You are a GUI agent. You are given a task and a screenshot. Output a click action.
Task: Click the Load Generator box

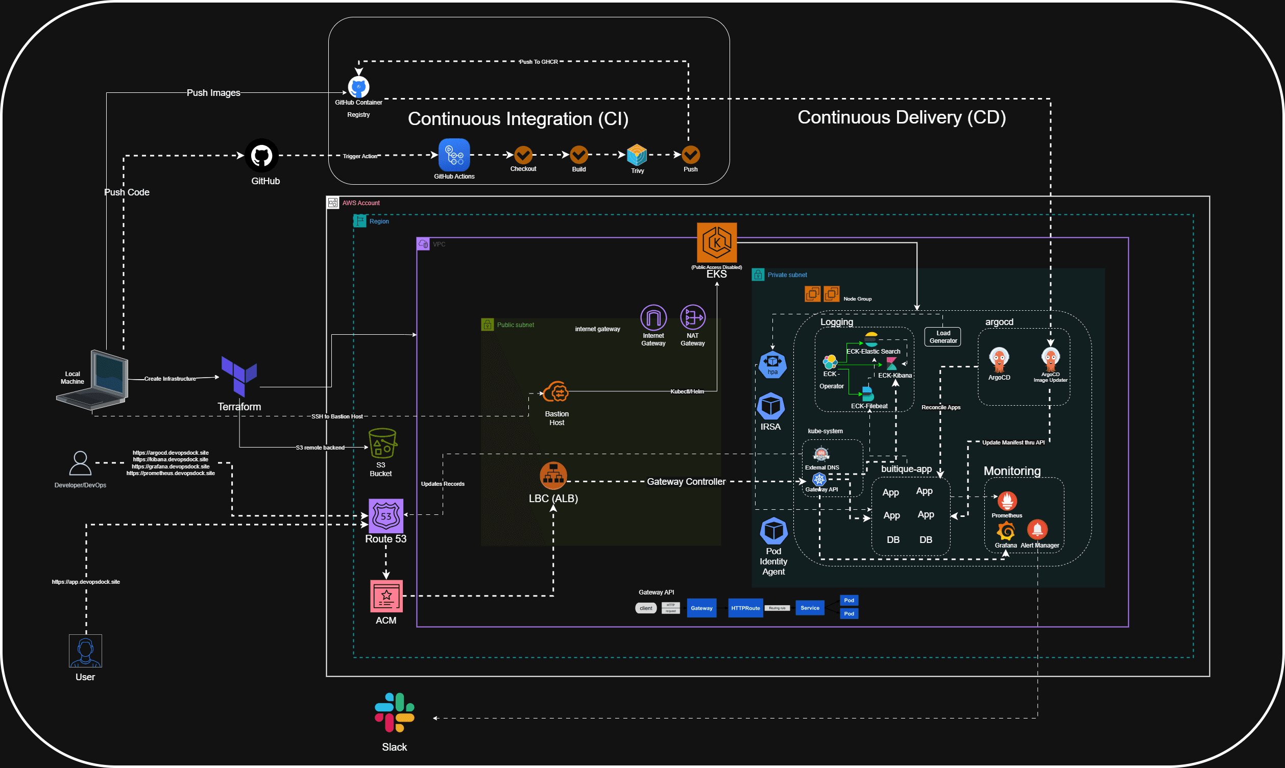(943, 337)
